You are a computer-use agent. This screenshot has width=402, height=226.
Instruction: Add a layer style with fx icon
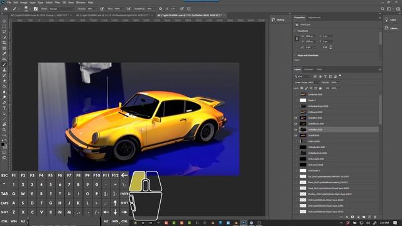tap(347, 217)
